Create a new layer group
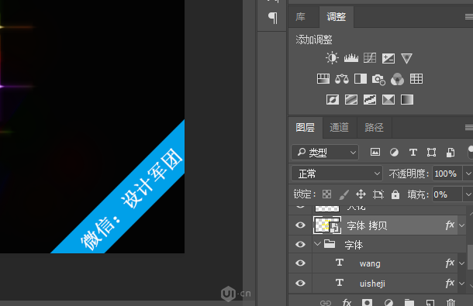This screenshot has height=306, width=473. [x=409, y=302]
